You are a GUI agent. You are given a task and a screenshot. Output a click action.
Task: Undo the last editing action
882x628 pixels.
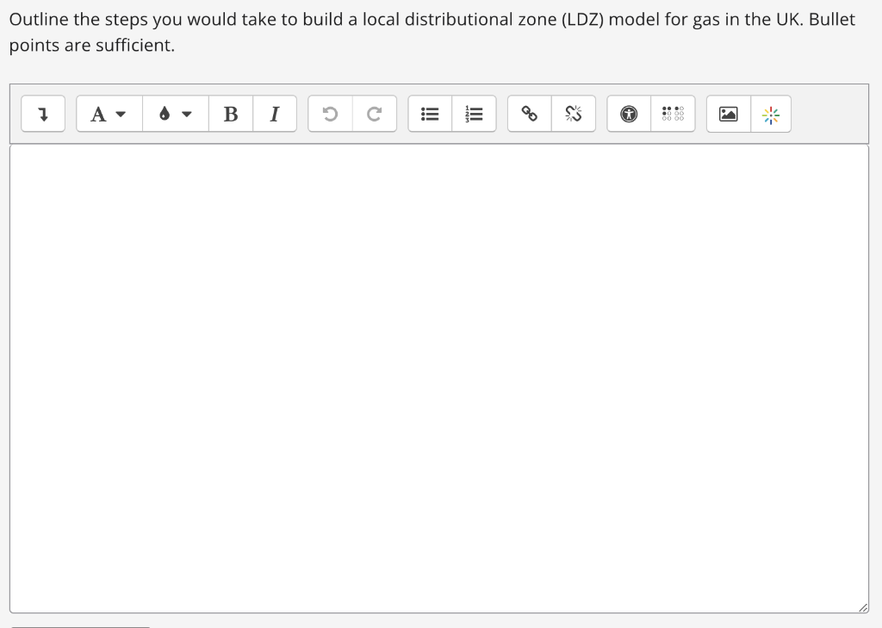click(330, 113)
